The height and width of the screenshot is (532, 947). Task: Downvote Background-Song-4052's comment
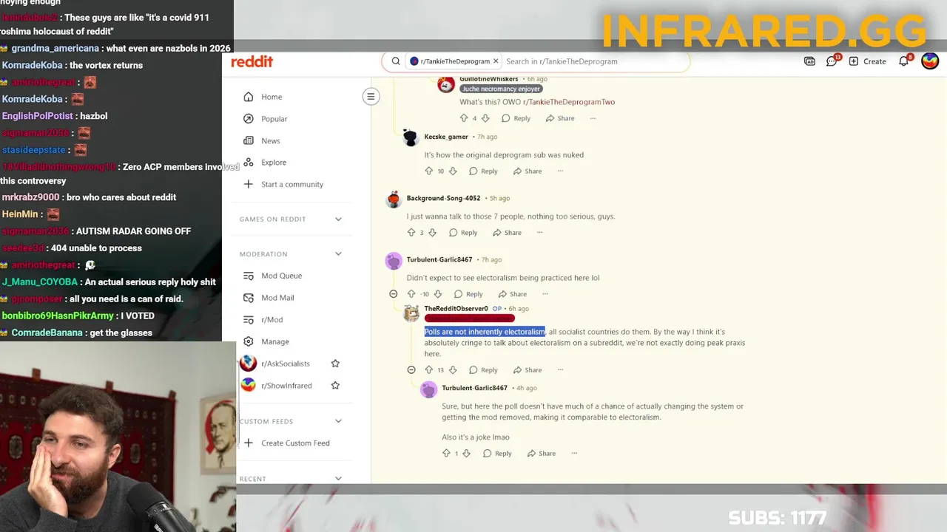point(433,232)
